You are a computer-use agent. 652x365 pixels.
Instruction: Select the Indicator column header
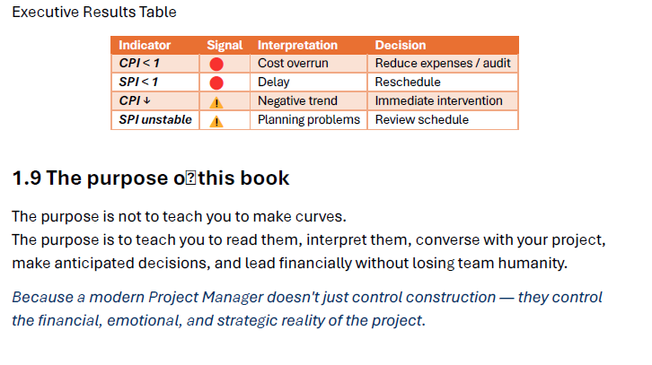pyautogui.click(x=155, y=45)
